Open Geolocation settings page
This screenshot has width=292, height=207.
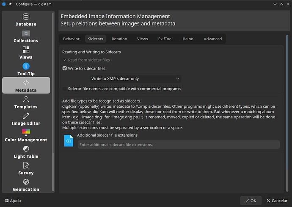click(x=26, y=185)
